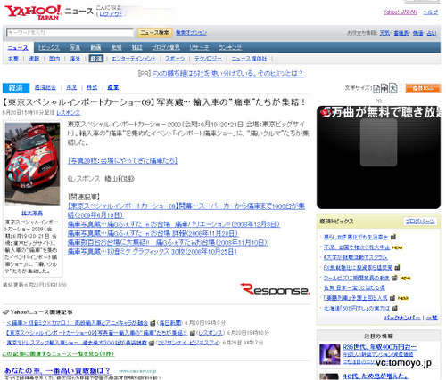
Task: Open the 写真28枚 gallery link
Action: (x=122, y=160)
